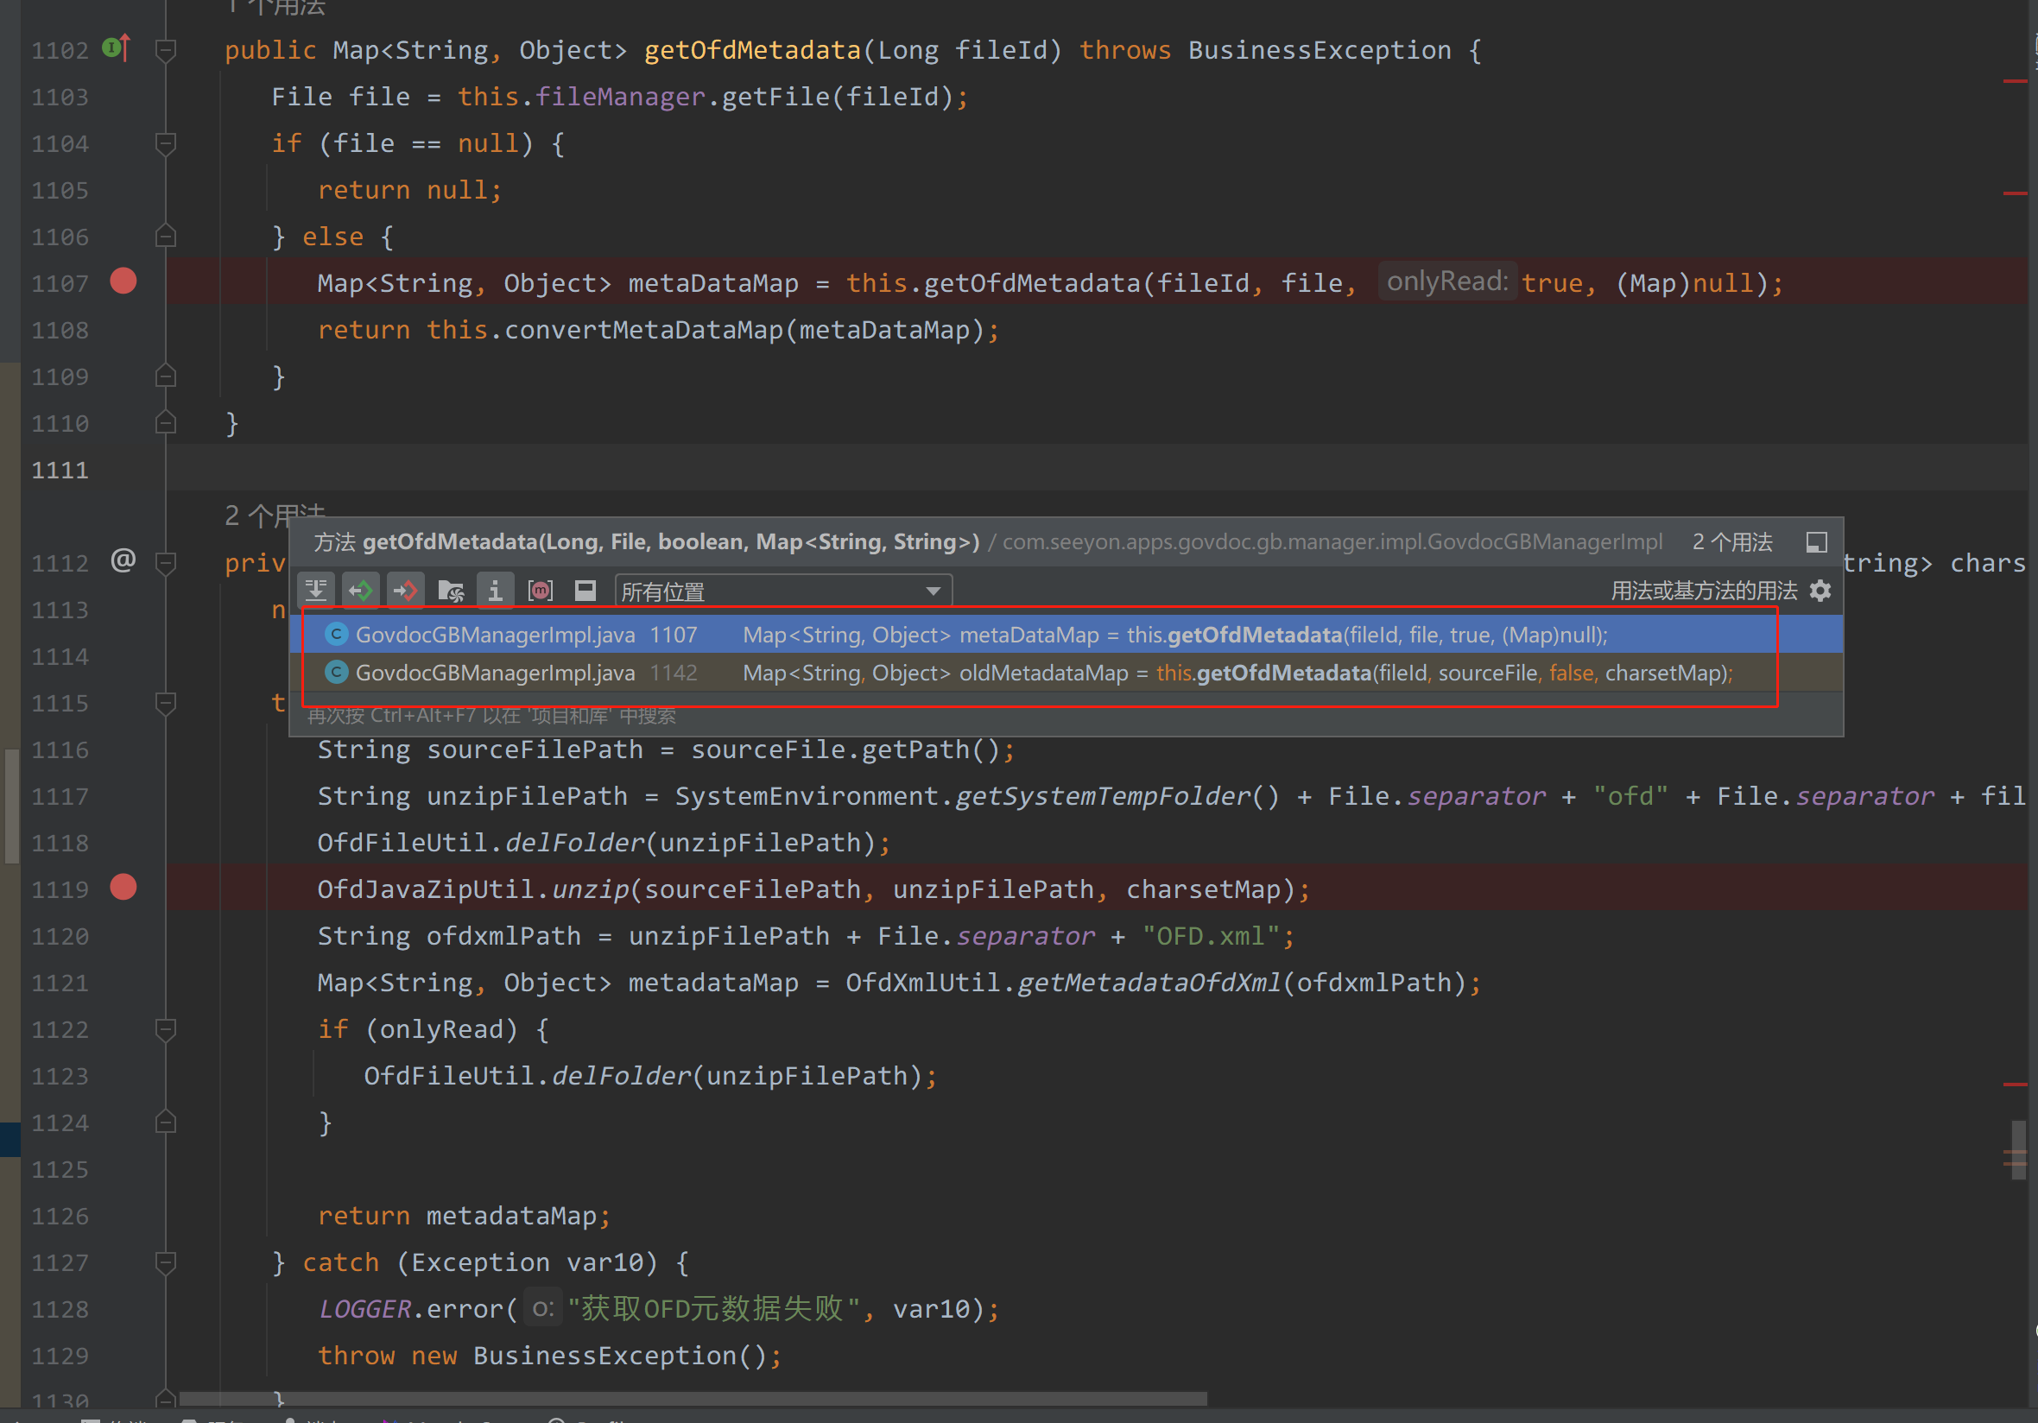Click the info 'i' icon in popup toolbar

pyautogui.click(x=496, y=591)
